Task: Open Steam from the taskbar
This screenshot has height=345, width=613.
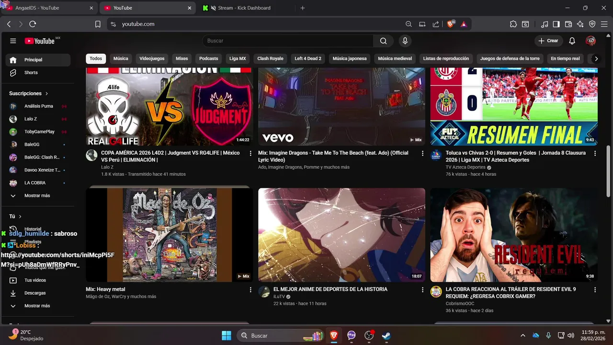Action: click(x=386, y=335)
